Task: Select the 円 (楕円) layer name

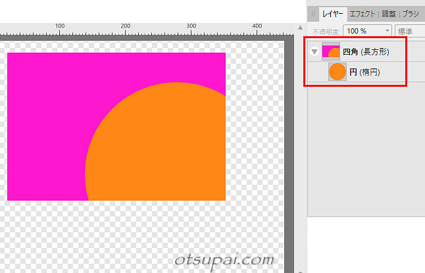Action: click(x=364, y=72)
